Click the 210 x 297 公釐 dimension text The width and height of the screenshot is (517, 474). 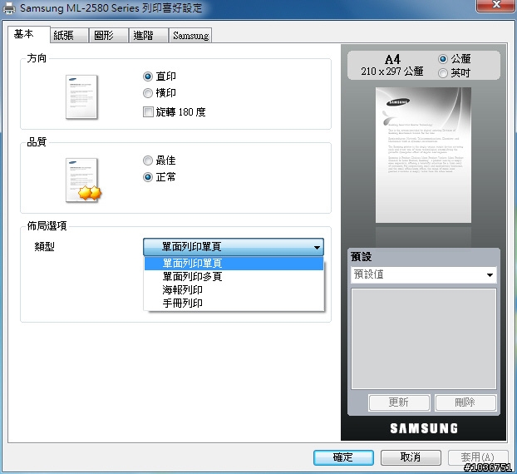click(x=392, y=72)
